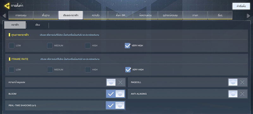Set FRAME RATE to LOW
The width and height of the screenshot is (253, 114).
[11, 70]
